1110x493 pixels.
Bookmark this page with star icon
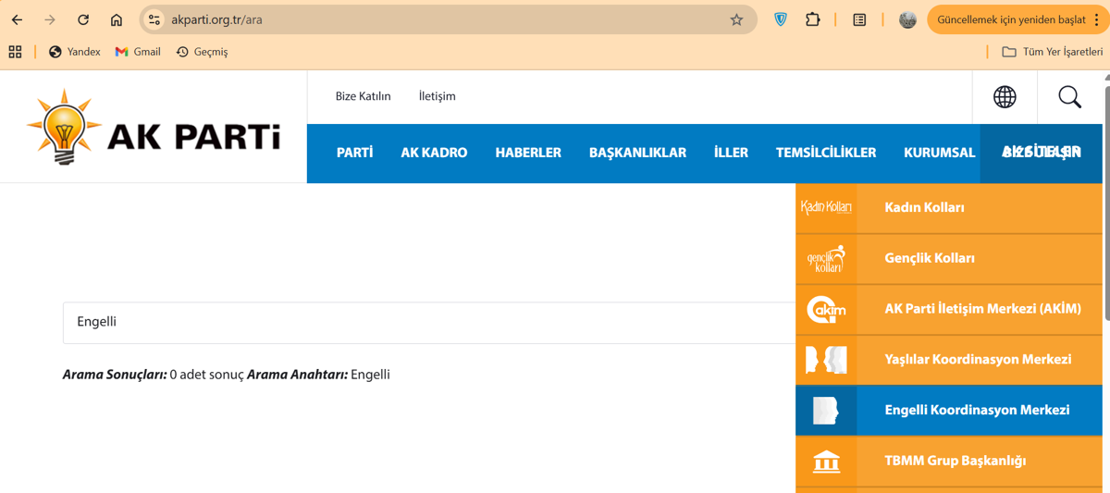pyautogui.click(x=736, y=19)
